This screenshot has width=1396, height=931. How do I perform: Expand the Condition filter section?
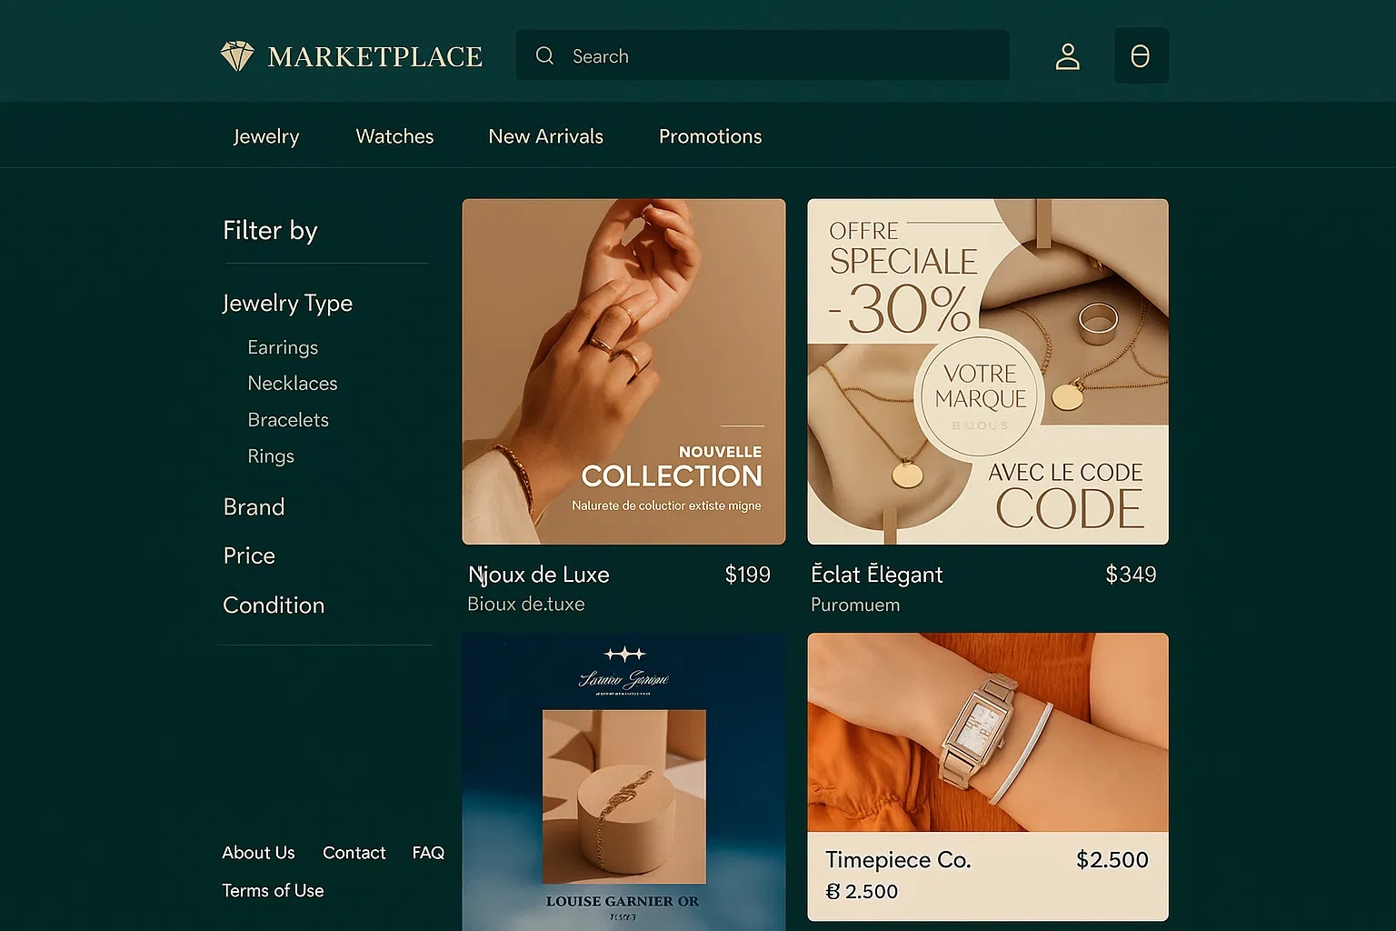coord(274,606)
